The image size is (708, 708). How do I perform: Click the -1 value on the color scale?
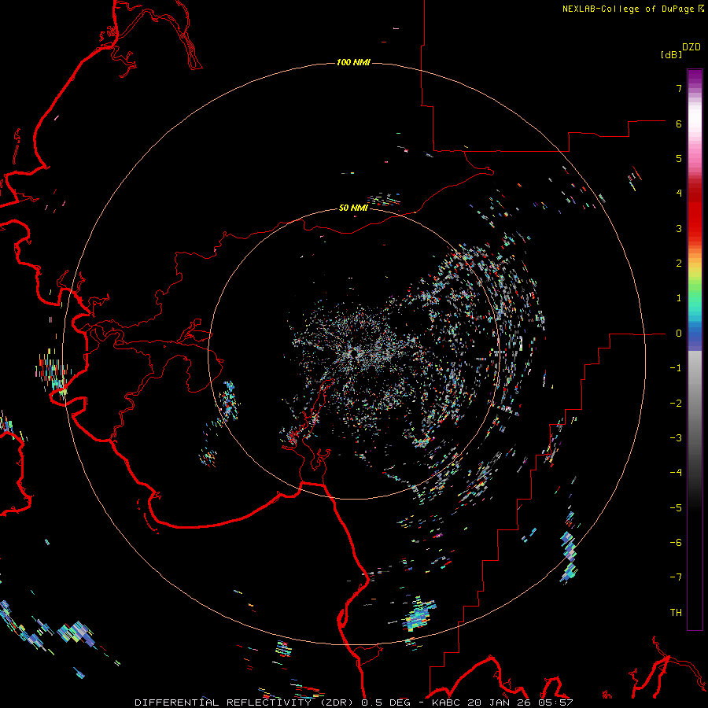[676, 368]
